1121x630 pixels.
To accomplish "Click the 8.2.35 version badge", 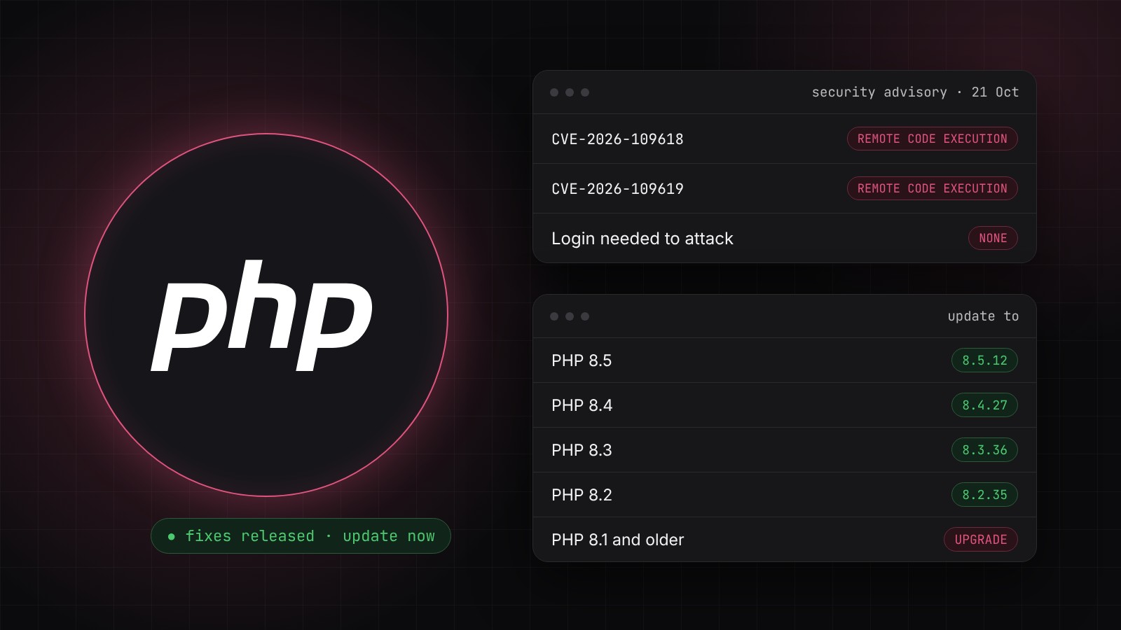I will pyautogui.click(x=984, y=495).
